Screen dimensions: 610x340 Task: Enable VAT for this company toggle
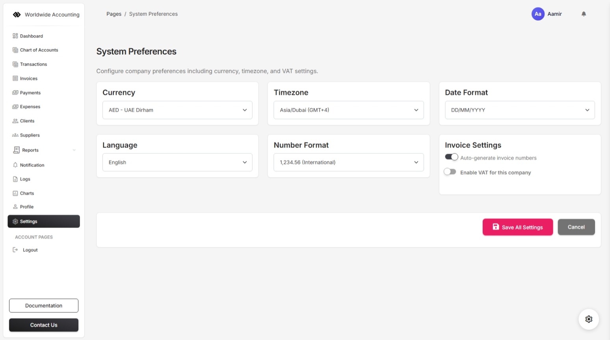pos(450,172)
